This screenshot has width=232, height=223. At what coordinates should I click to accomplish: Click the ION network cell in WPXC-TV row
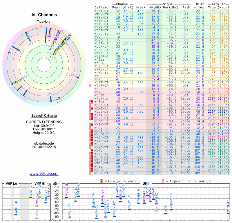point(140,73)
